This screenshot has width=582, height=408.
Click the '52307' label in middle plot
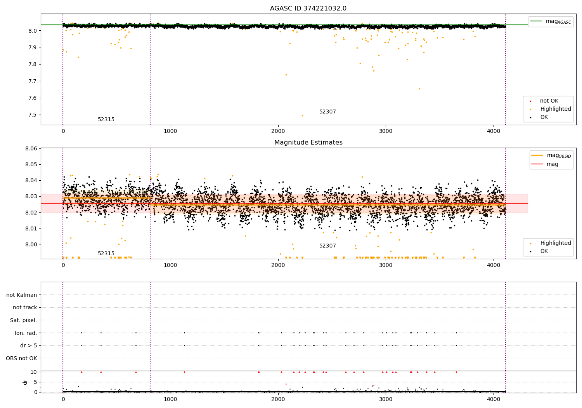point(327,246)
